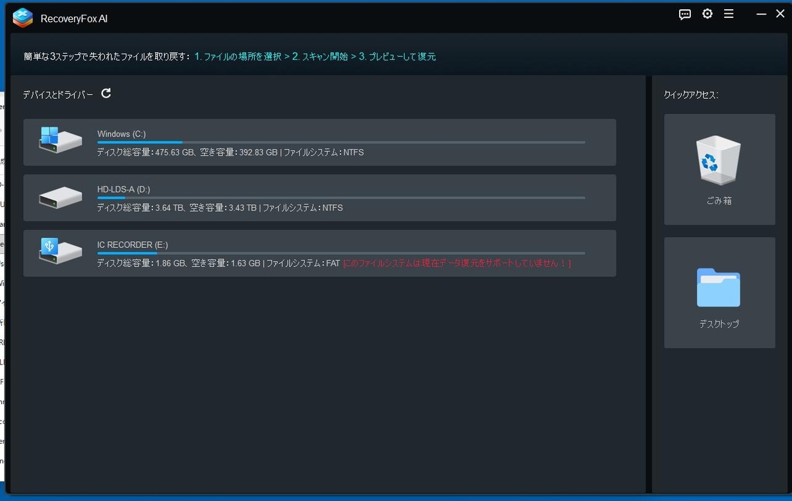The width and height of the screenshot is (792, 501).
Task: Click the Windows (C:) drive icon
Action: click(60, 140)
